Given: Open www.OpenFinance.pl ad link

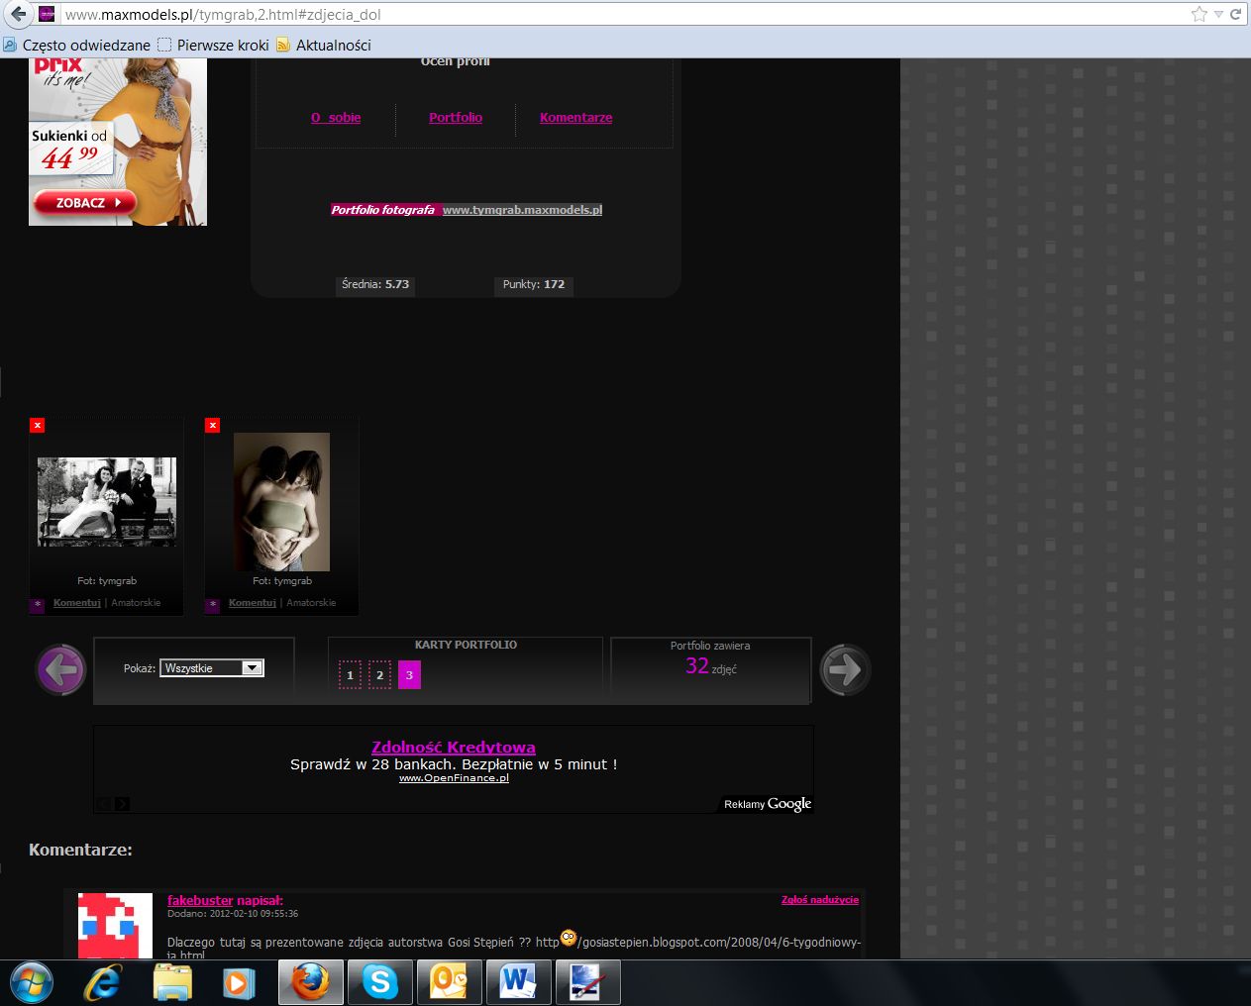Looking at the screenshot, I should [x=454, y=778].
